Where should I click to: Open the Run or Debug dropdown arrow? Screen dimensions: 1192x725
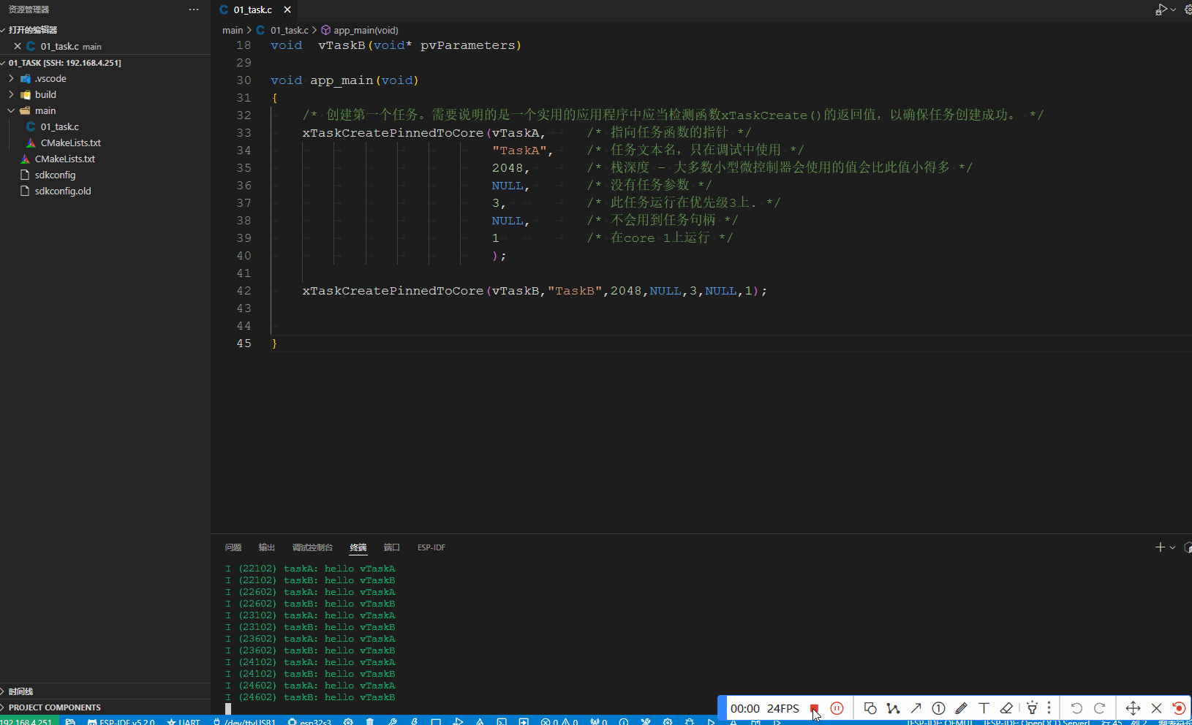[x=1174, y=10]
